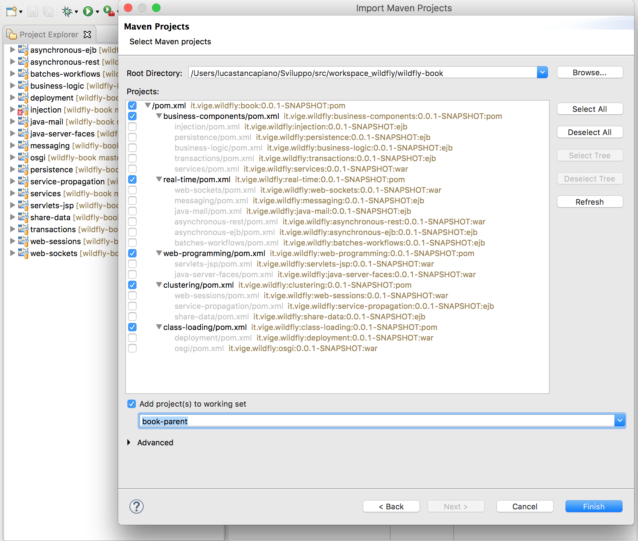This screenshot has height=541, width=638.
Task: Uncheck class-loading/pom.xml checkbox
Action: click(x=132, y=327)
